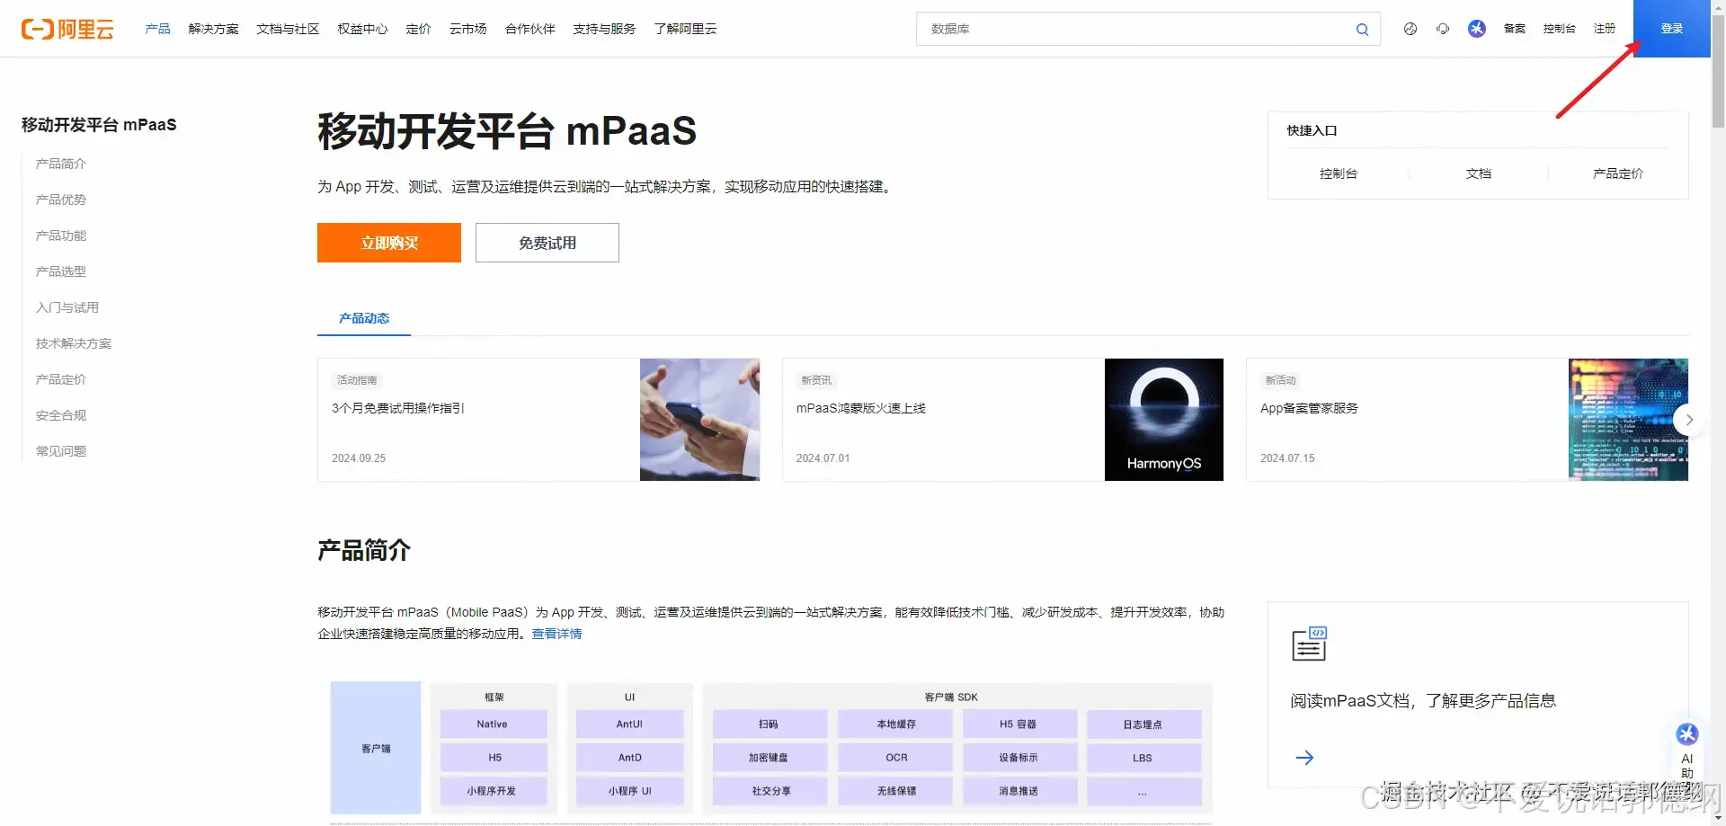Select the 产品动态 tab
The image size is (1726, 826).
pos(364,318)
